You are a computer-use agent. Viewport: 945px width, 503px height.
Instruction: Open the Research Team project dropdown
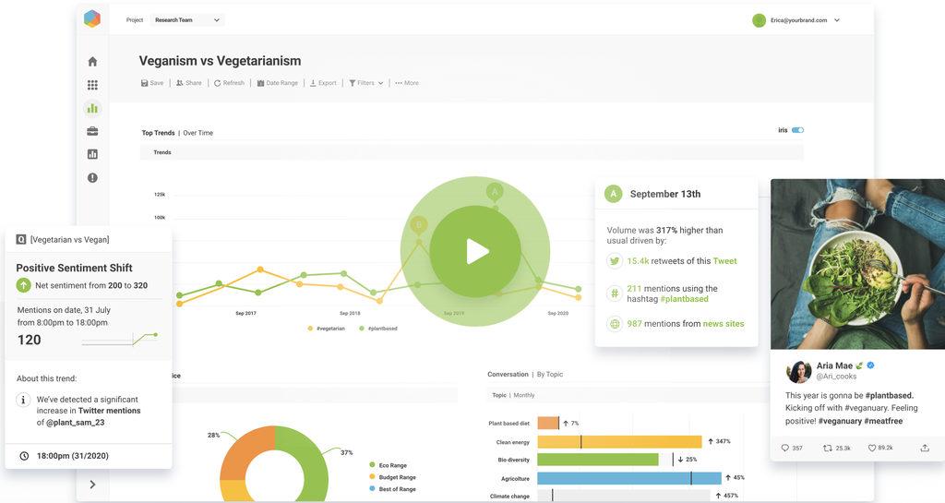(187, 19)
